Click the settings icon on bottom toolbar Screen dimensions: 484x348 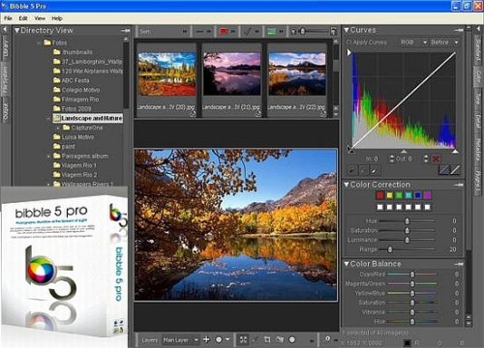(x=327, y=338)
